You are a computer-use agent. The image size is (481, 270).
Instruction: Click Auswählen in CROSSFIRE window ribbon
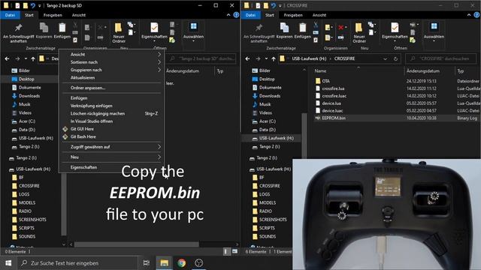(x=434, y=31)
